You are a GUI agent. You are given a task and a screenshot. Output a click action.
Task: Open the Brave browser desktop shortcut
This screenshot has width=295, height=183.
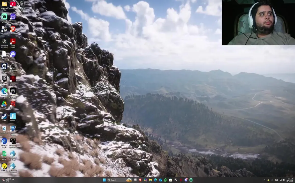[x=13, y=30]
